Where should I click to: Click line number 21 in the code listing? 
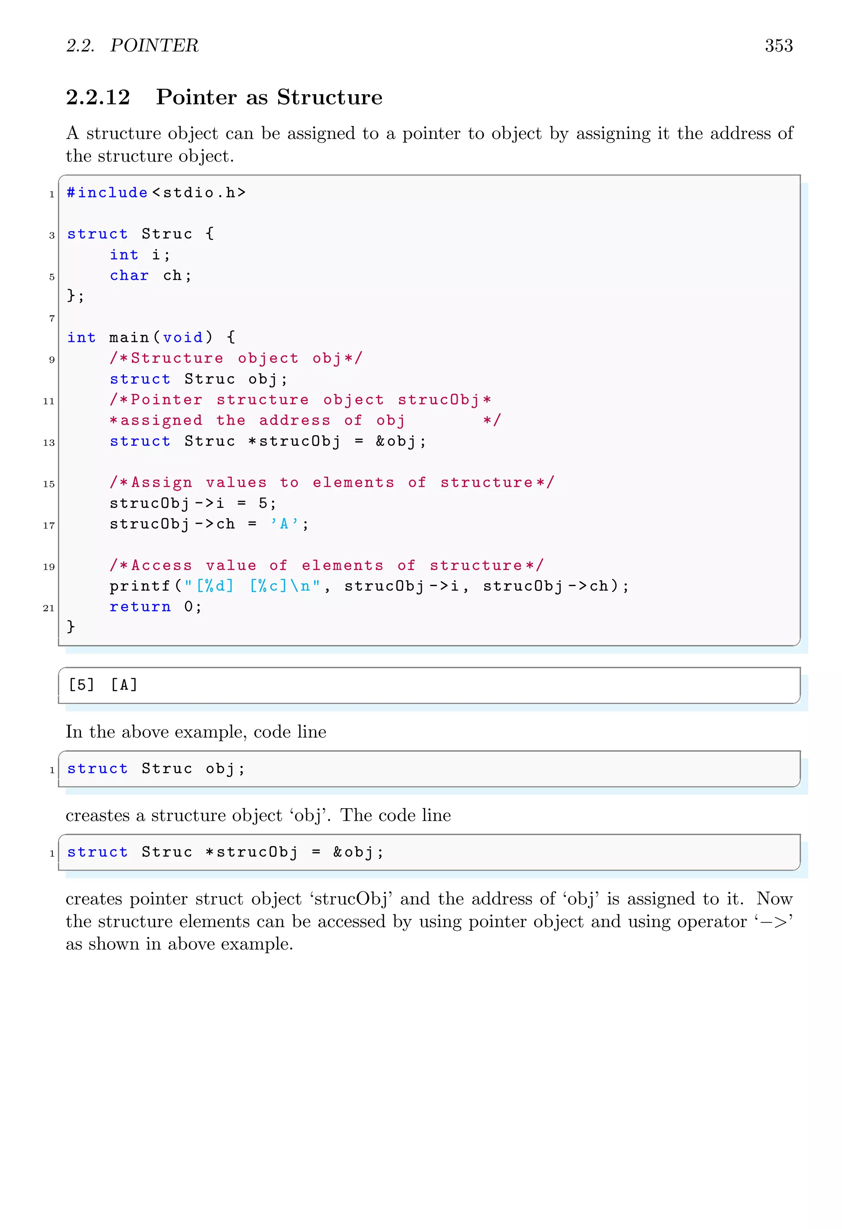point(49,608)
